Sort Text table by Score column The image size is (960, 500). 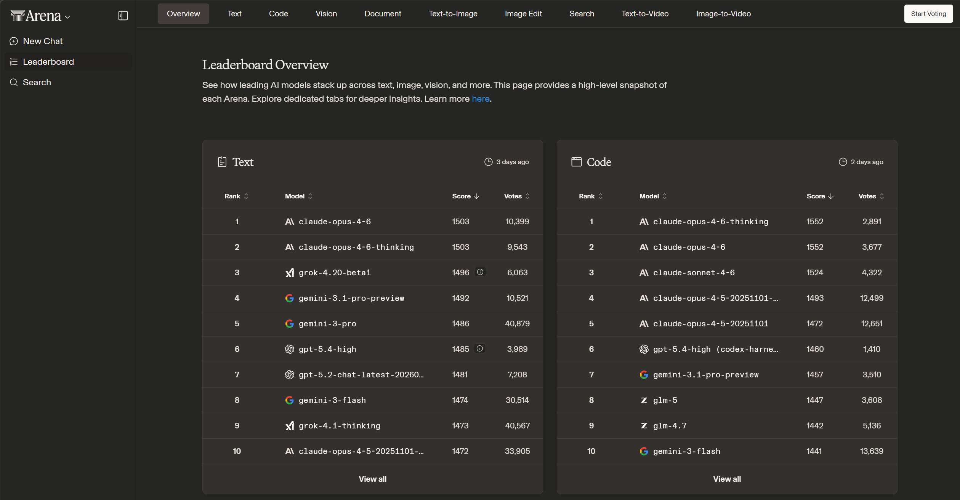pyautogui.click(x=465, y=196)
